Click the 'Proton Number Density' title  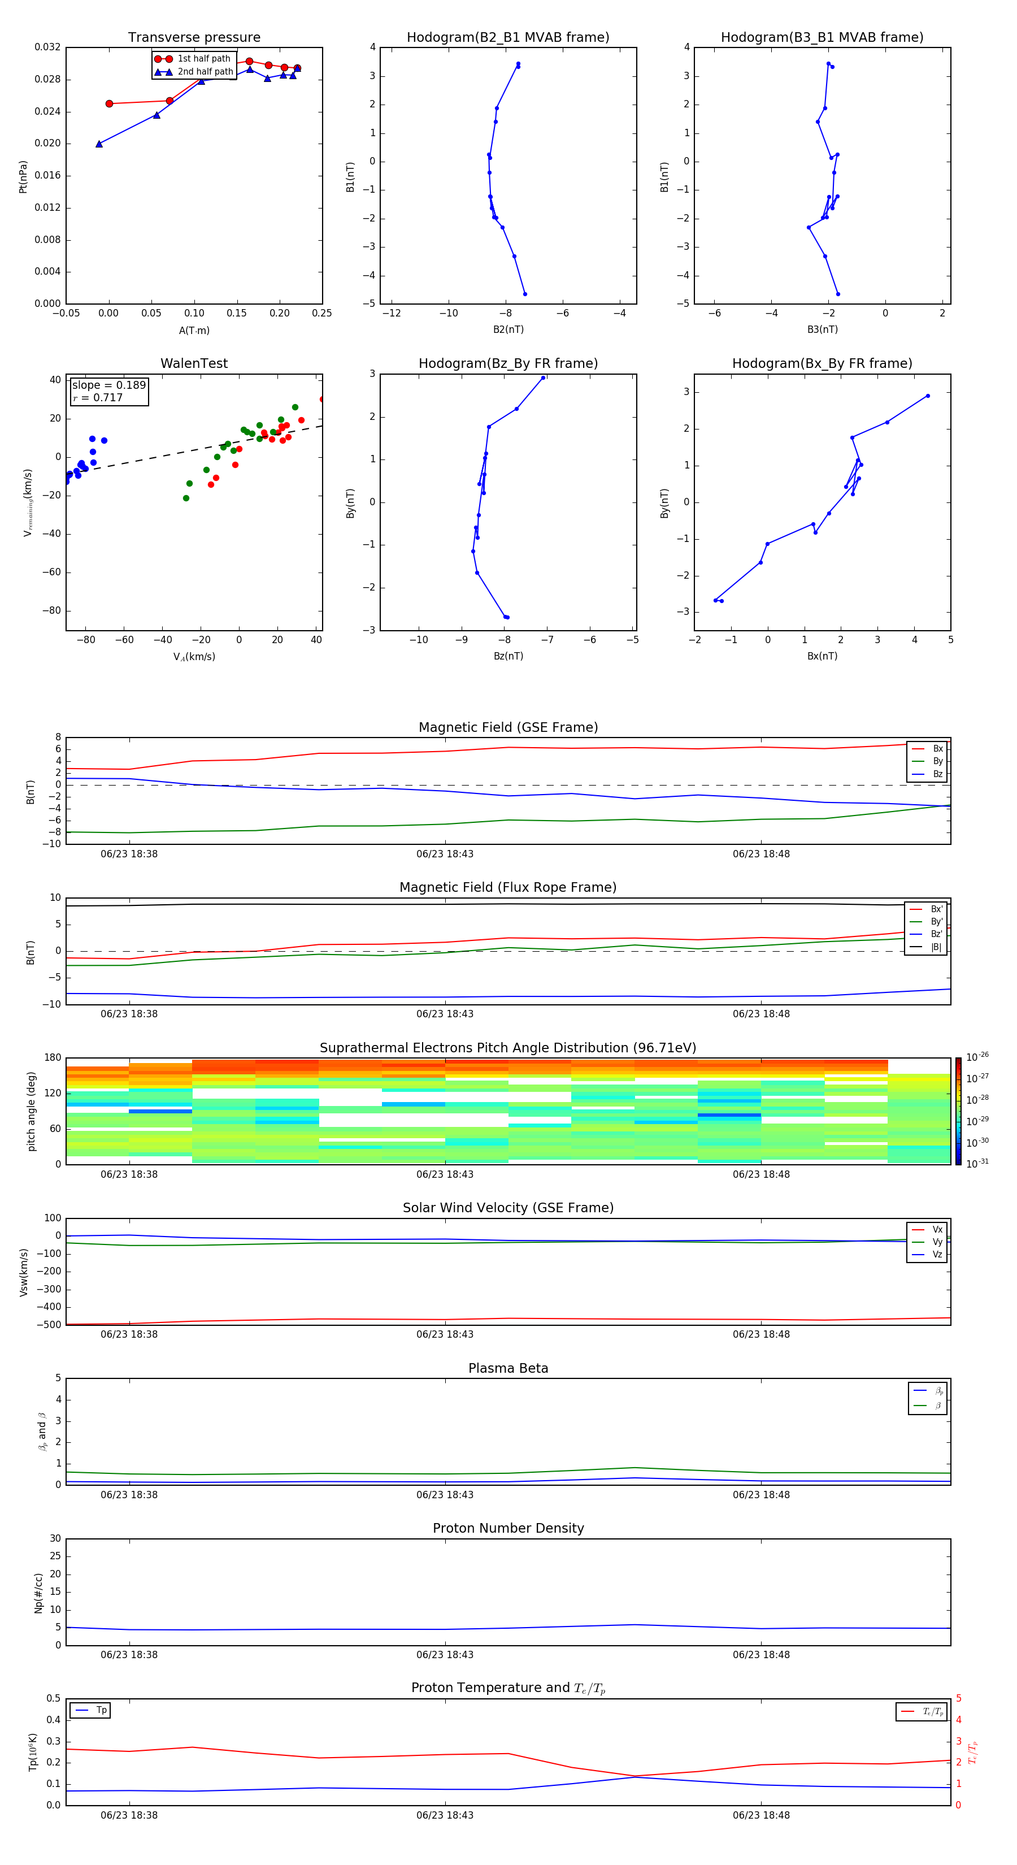(508, 1528)
